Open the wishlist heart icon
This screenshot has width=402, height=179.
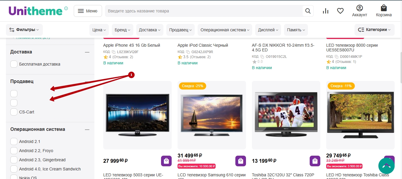click(340, 11)
